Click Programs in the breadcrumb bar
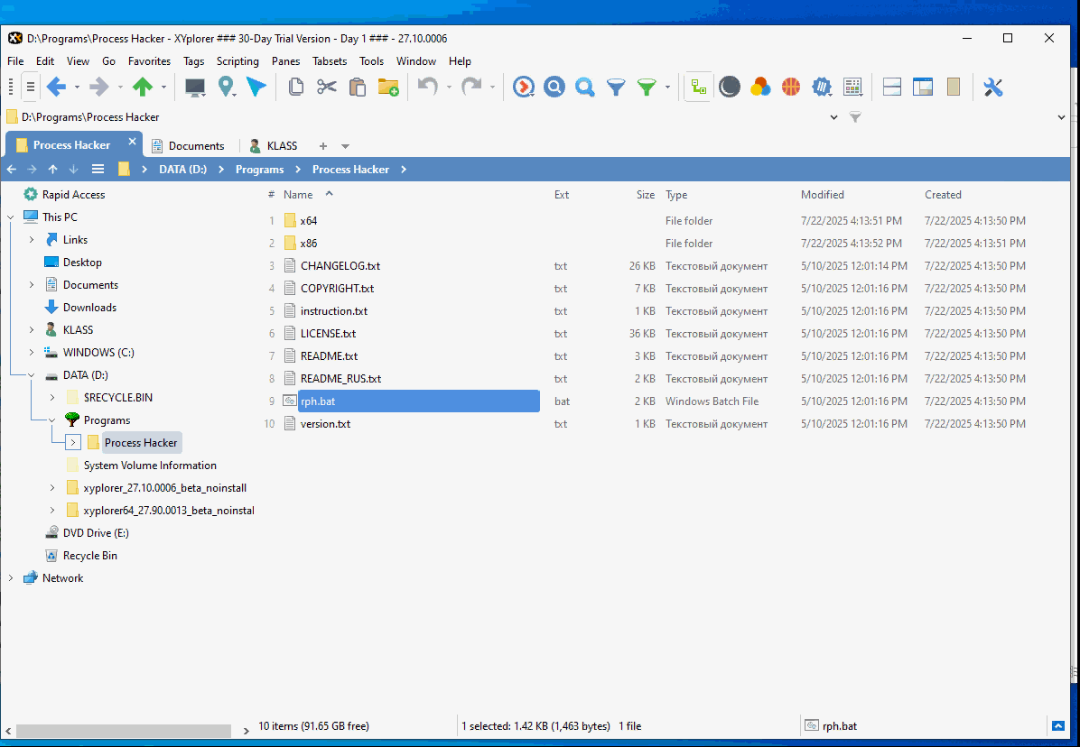This screenshot has width=1080, height=747. point(259,170)
